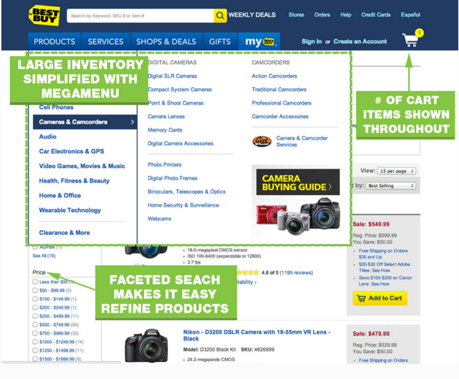Open the PRODUCTS menu tab
Viewport: 459px width, 379px height.
pos(54,41)
